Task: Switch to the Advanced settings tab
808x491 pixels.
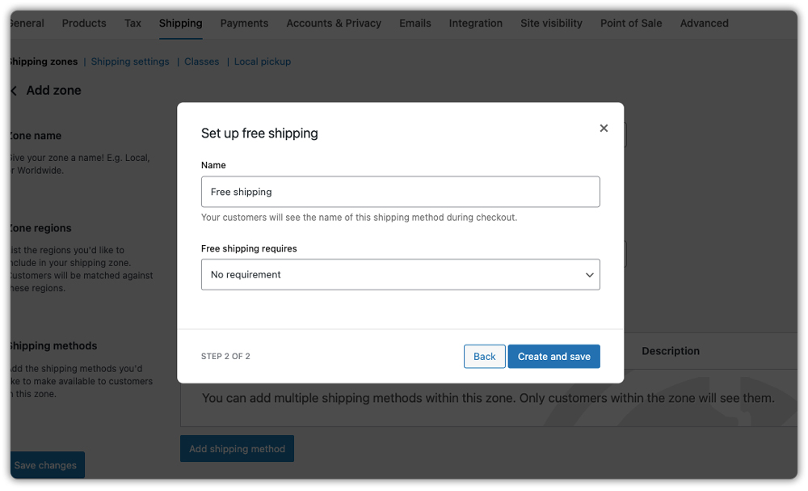Action: click(x=704, y=23)
